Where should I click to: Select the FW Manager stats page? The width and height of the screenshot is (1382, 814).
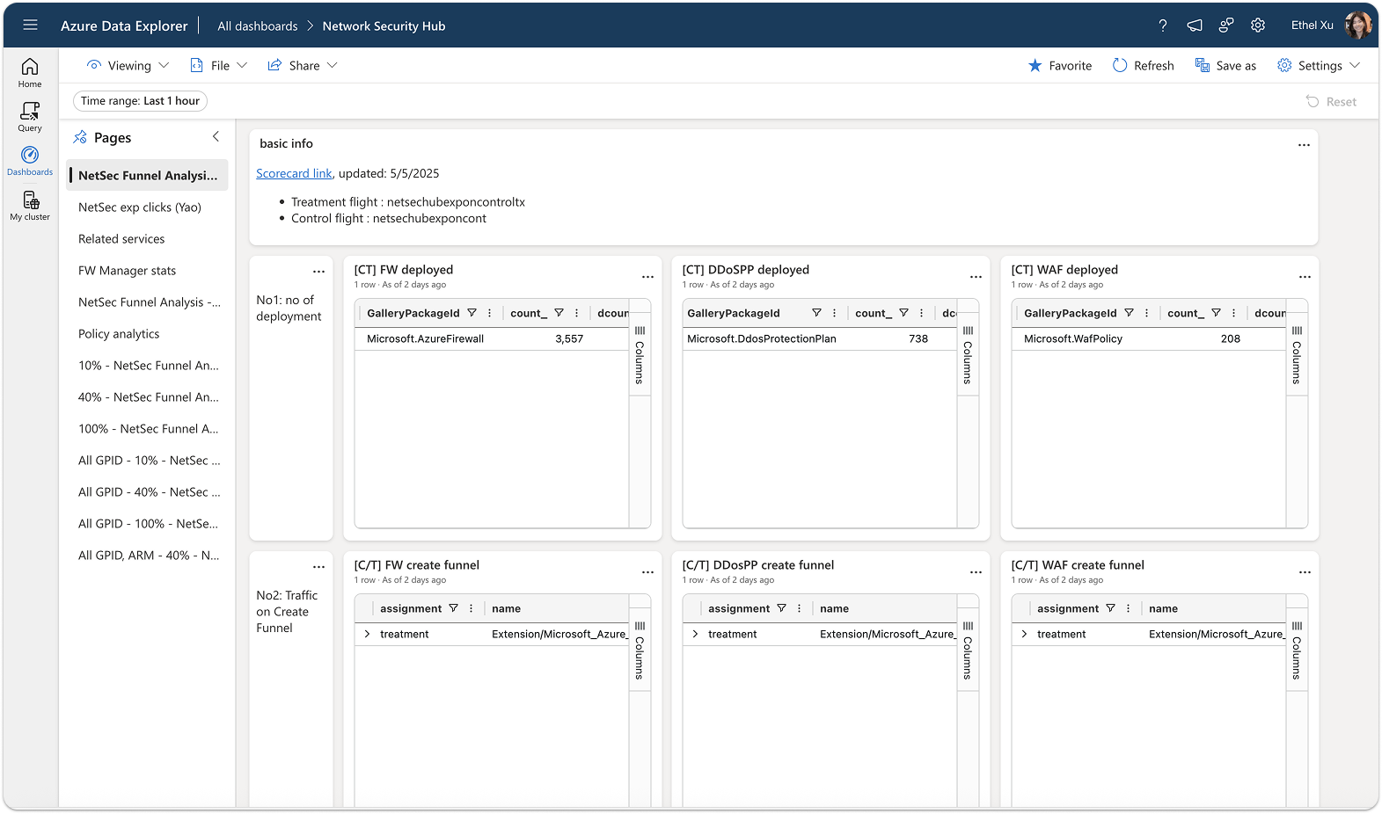coord(148,271)
